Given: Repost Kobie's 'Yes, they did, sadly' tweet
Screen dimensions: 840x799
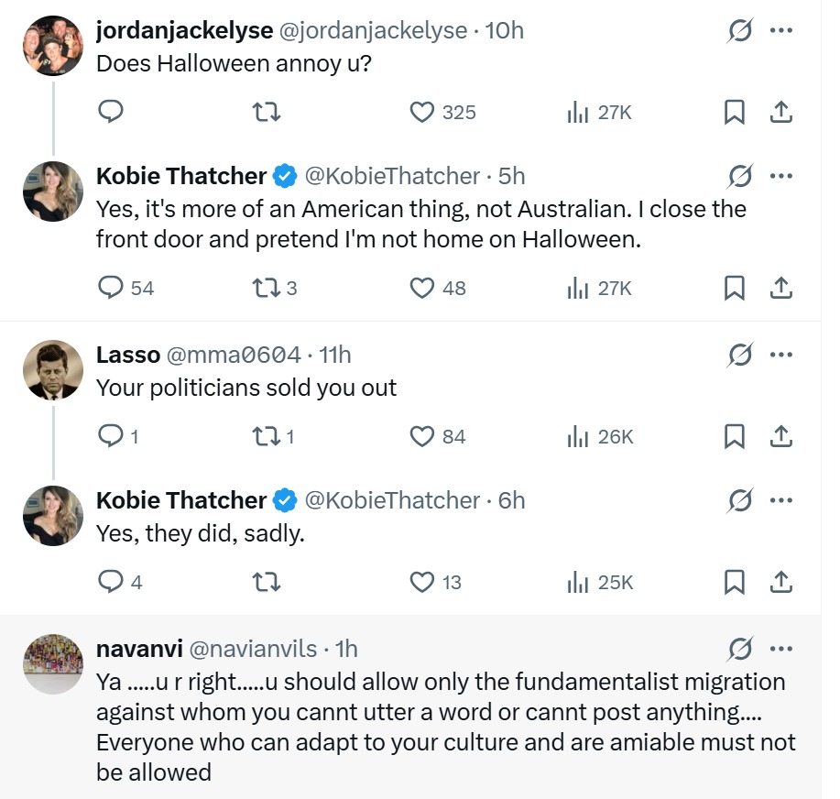Looking at the screenshot, I should coord(266,582).
